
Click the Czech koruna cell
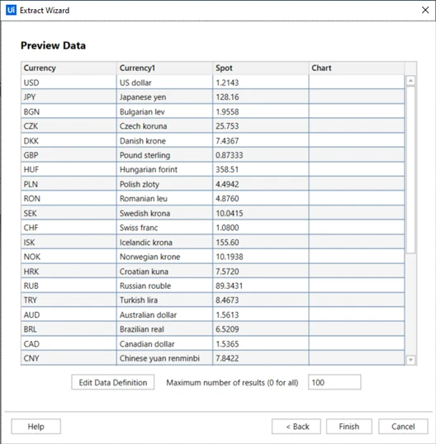(164, 126)
